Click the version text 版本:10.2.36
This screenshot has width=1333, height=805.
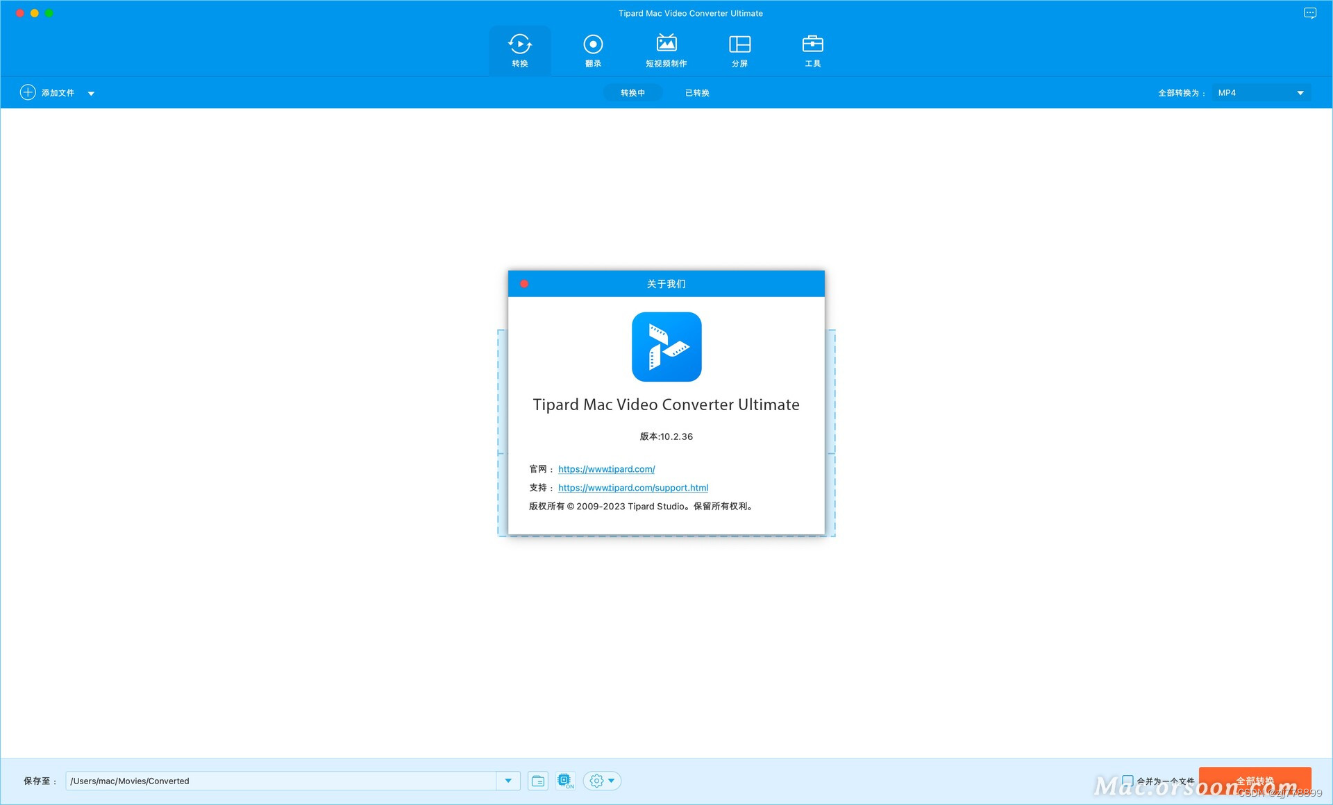666,437
